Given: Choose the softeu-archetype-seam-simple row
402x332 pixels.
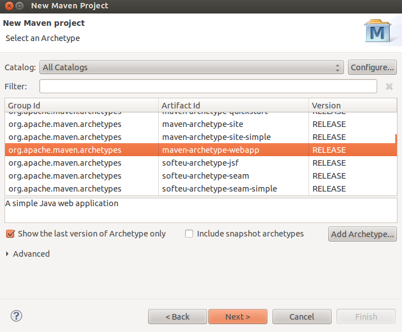Looking at the screenshot, I should [219, 189].
